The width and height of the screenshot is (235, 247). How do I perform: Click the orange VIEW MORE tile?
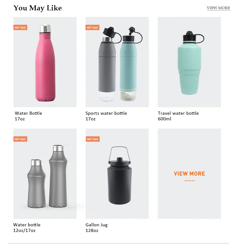pyautogui.click(x=189, y=173)
